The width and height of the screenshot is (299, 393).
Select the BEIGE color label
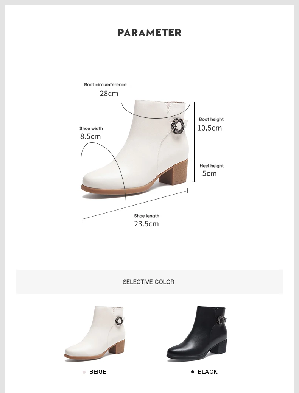click(98, 372)
